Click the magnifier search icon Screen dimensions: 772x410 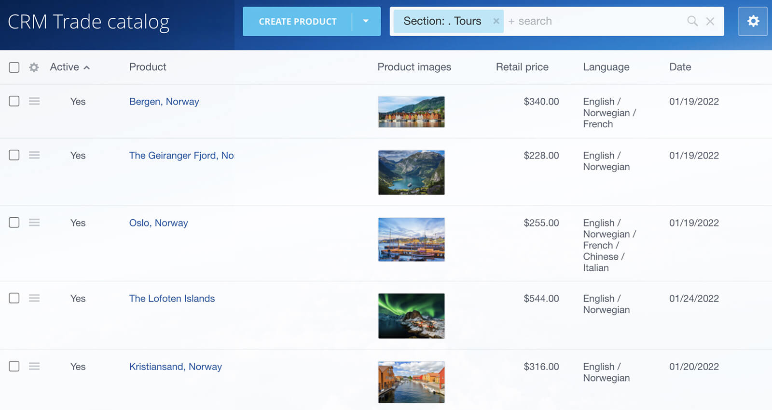[x=692, y=21]
